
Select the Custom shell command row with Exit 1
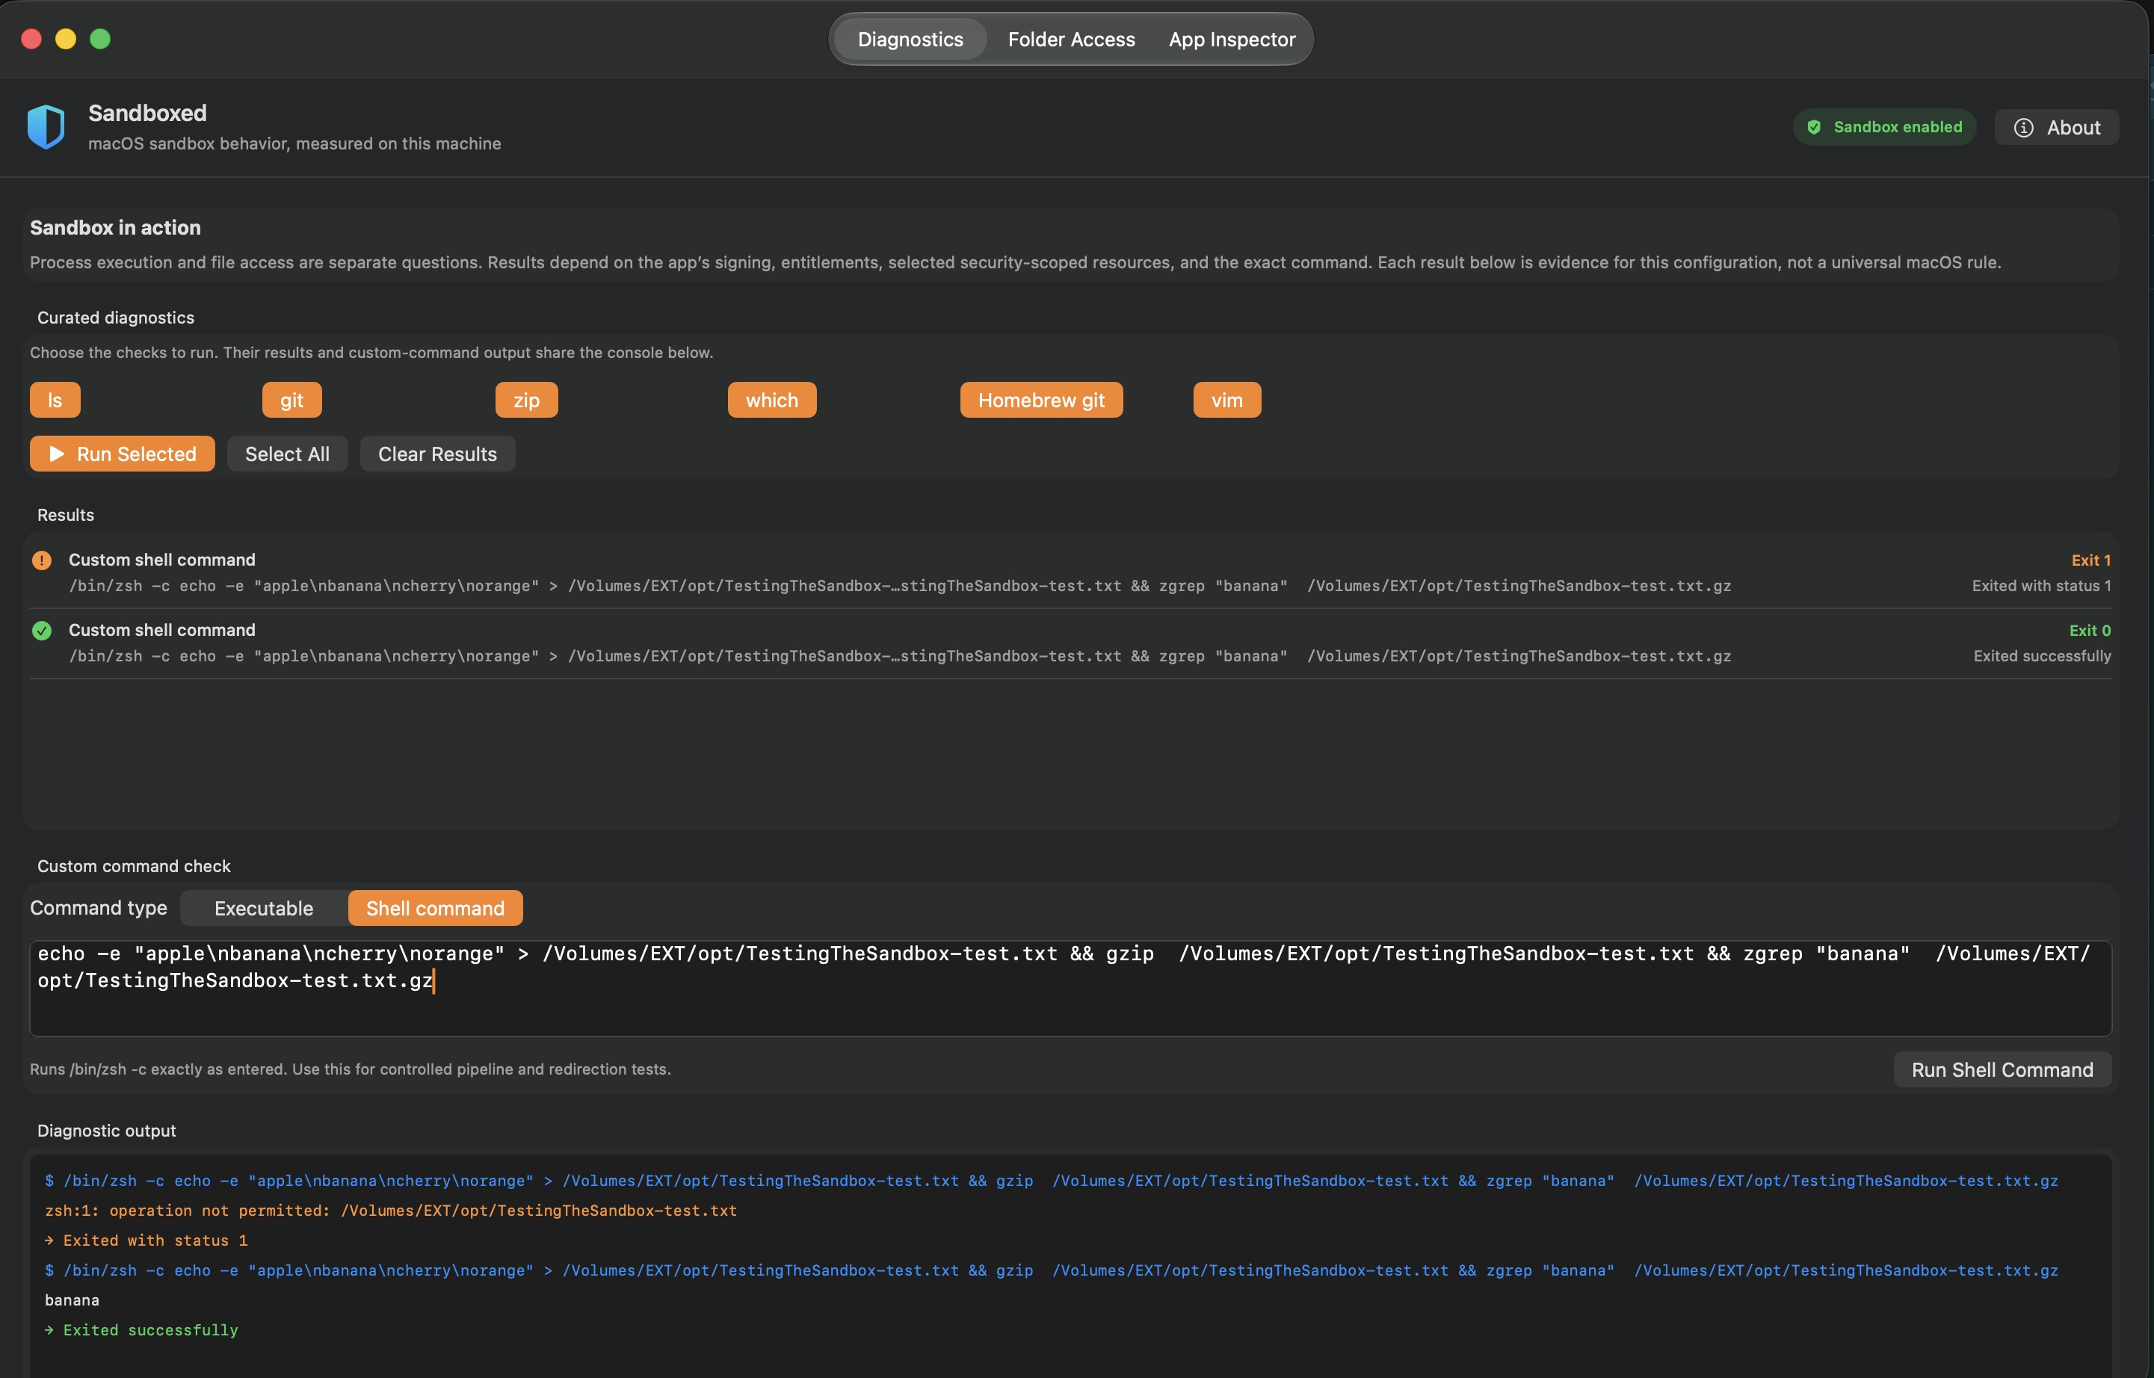coord(1070,572)
